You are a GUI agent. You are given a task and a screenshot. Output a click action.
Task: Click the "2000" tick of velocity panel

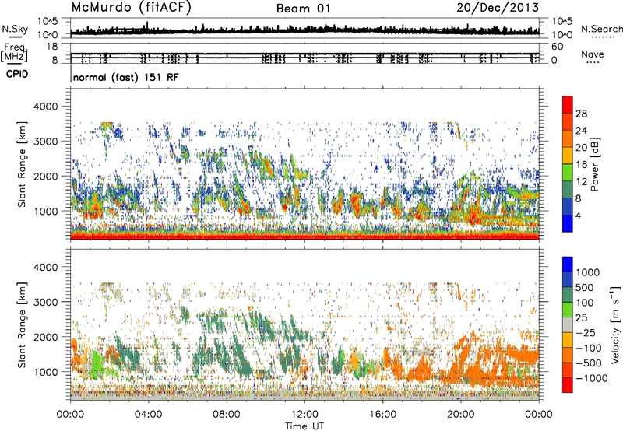[48, 337]
